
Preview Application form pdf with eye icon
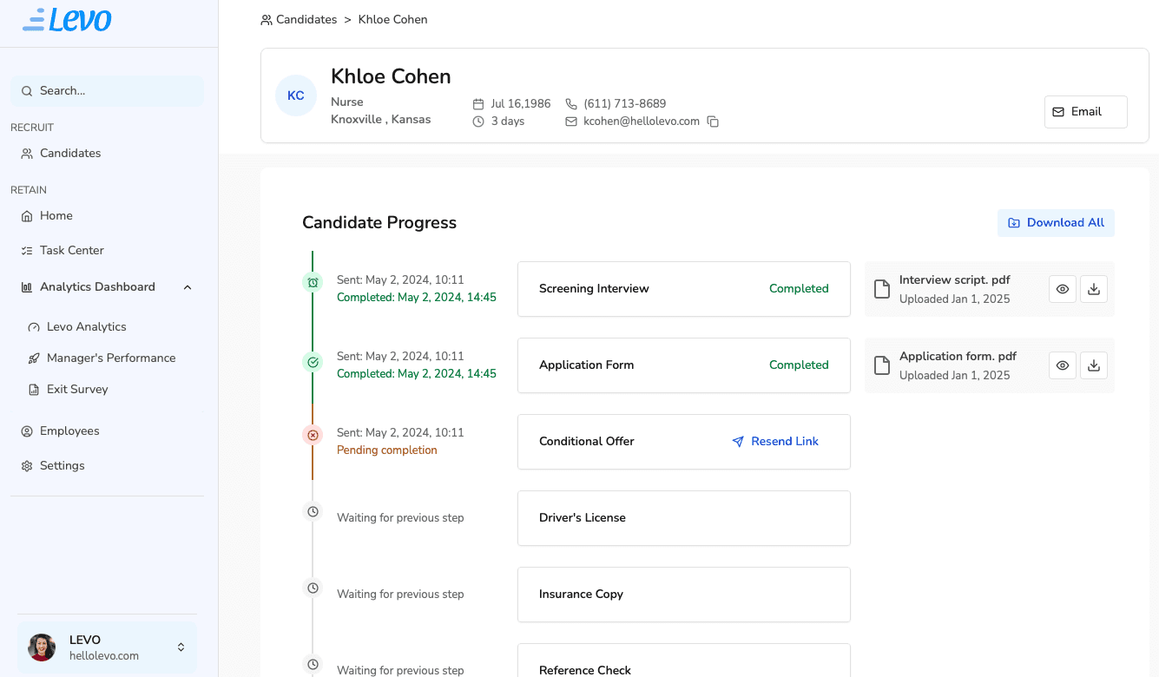(x=1063, y=365)
